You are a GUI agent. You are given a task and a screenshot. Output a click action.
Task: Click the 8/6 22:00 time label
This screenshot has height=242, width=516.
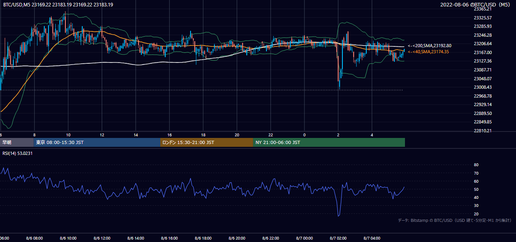tap(271, 238)
